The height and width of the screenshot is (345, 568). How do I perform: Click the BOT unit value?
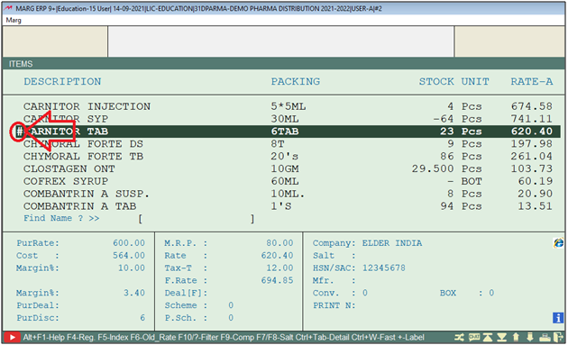(x=472, y=181)
